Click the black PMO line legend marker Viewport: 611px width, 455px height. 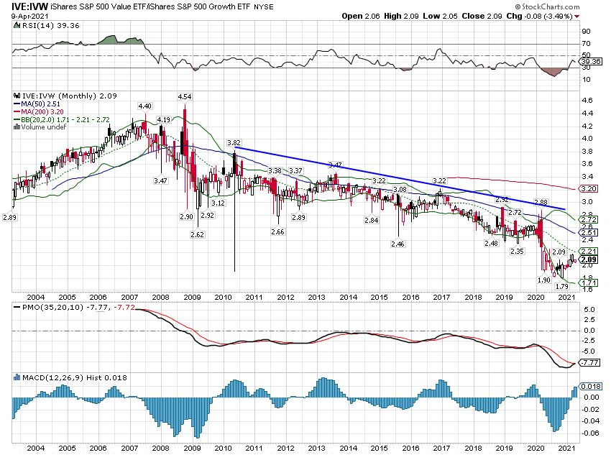pos(17,308)
